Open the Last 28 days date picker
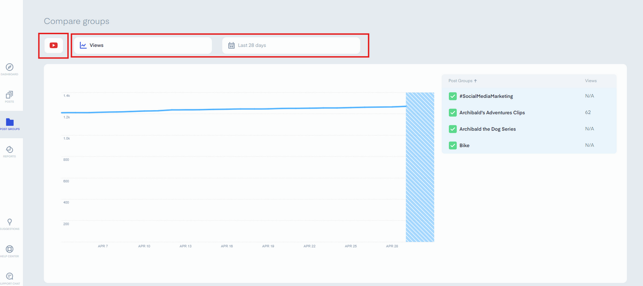Image resolution: width=643 pixels, height=286 pixels. pos(291,45)
